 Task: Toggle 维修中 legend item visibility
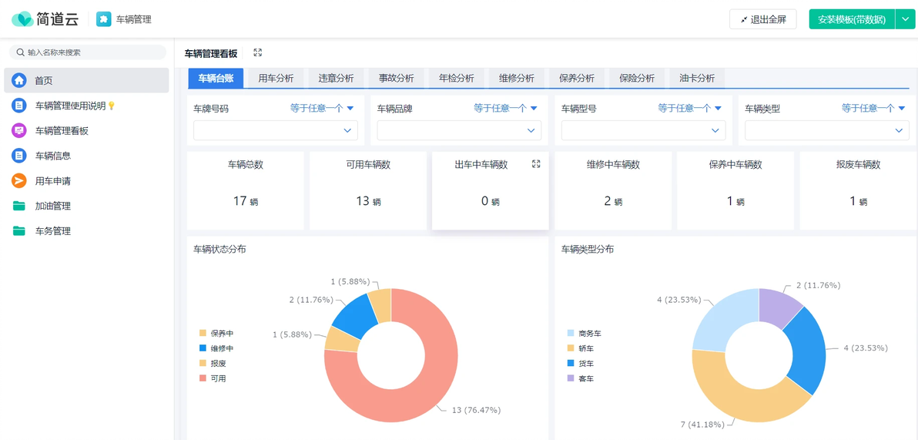pyautogui.click(x=216, y=348)
